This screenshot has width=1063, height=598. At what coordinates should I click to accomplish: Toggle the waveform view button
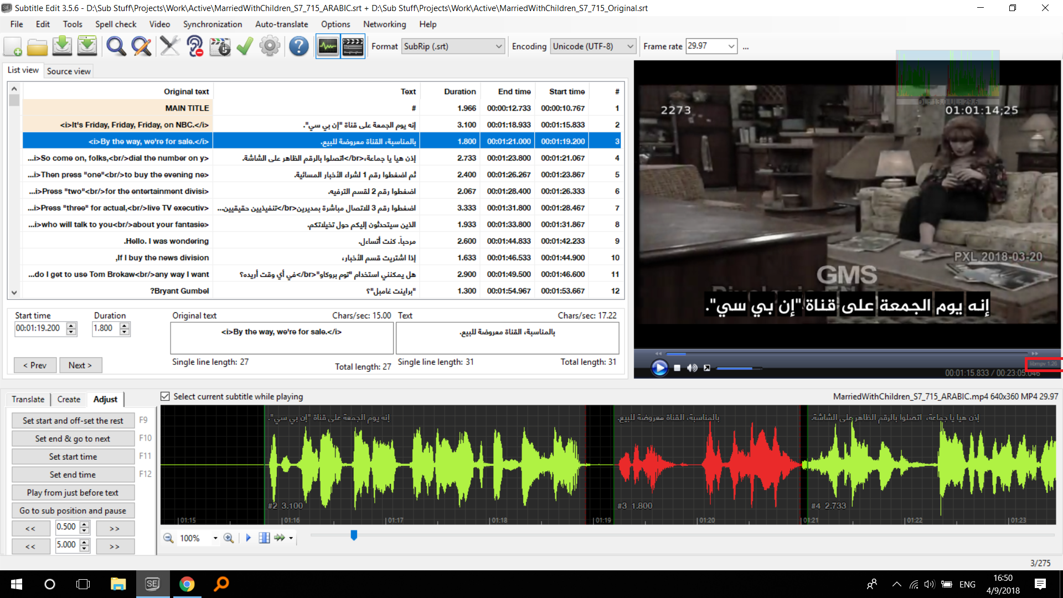[x=327, y=47]
